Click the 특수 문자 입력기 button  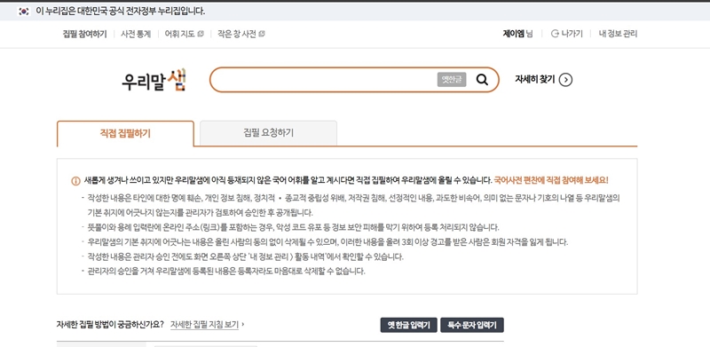[x=472, y=325]
